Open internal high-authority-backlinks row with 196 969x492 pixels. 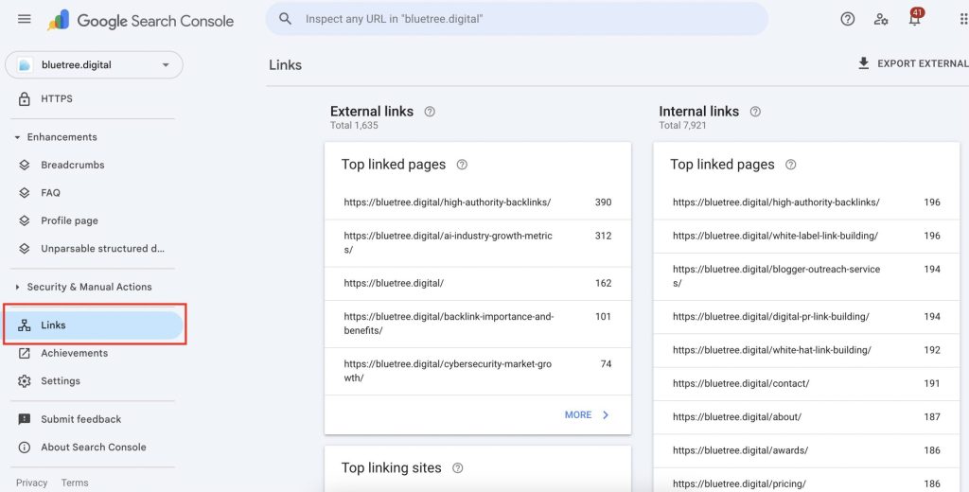(x=806, y=202)
